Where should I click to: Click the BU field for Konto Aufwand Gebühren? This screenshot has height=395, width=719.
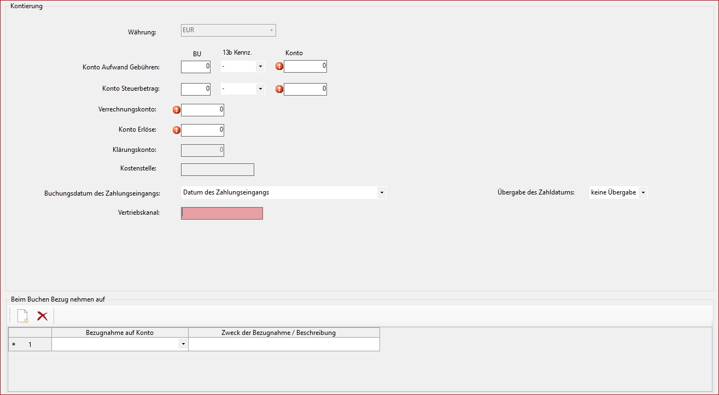pyautogui.click(x=196, y=67)
